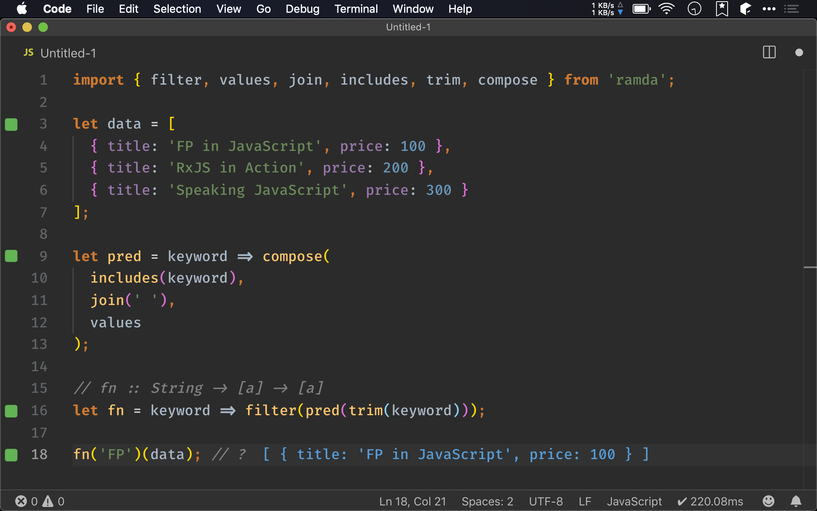Click the split editor icon
817x511 pixels.
pyautogui.click(x=769, y=52)
